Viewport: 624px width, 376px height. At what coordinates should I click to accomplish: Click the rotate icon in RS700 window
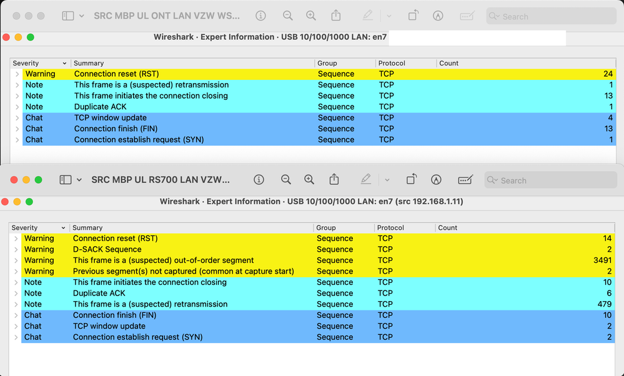(x=412, y=180)
